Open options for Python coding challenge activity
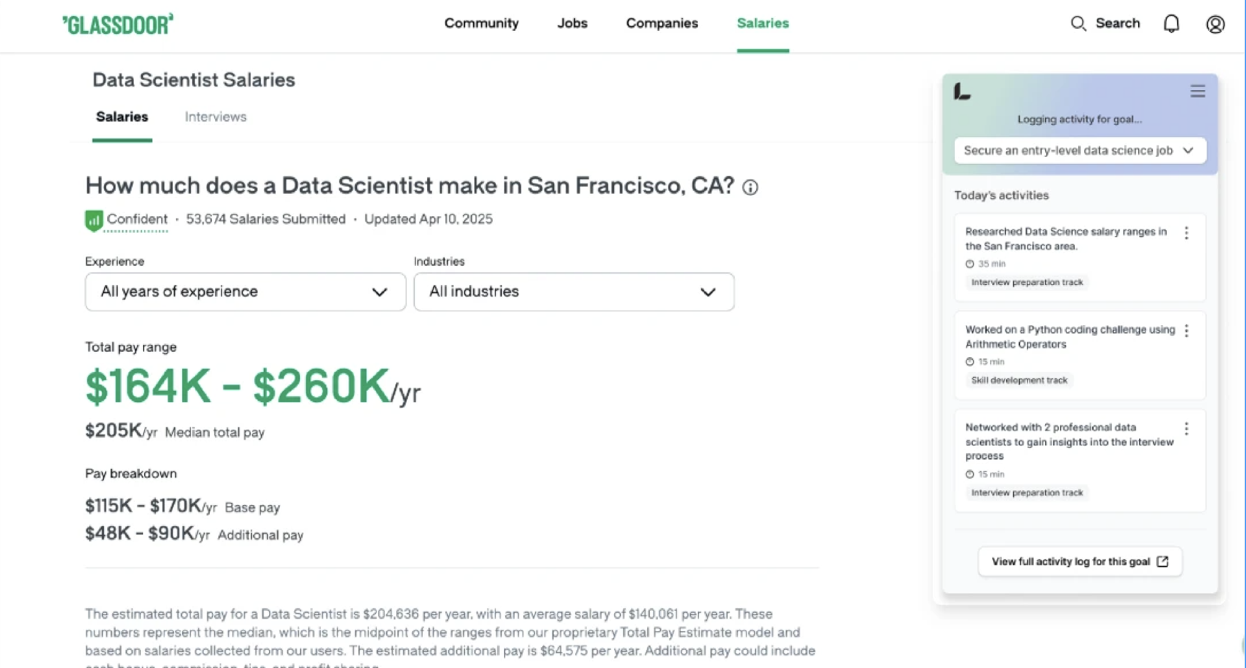 click(1187, 331)
